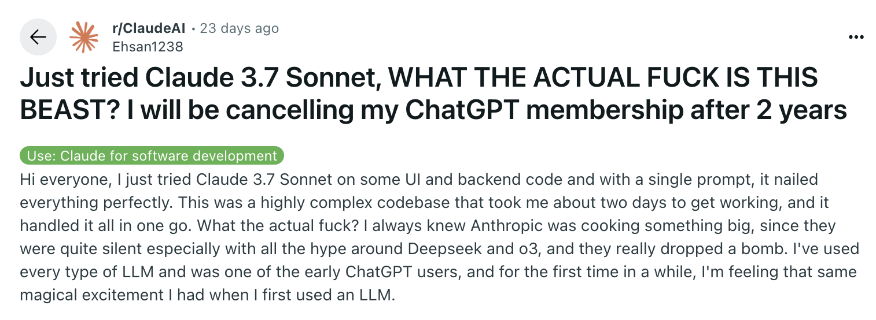Open the r/ClaudeAI orange starburst avatar
The width and height of the screenshot is (876, 320).
[84, 38]
